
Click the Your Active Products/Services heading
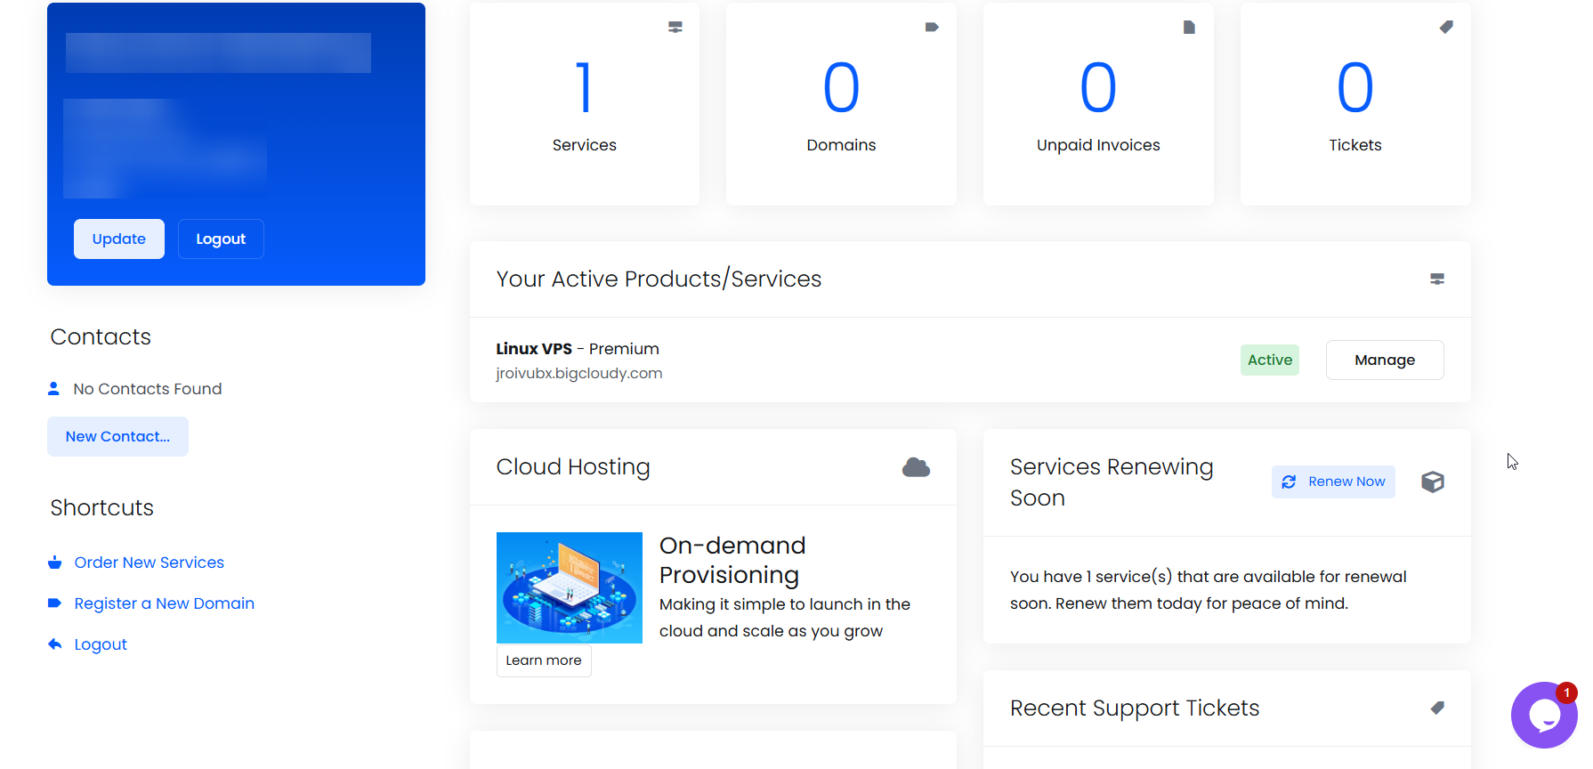tap(659, 279)
